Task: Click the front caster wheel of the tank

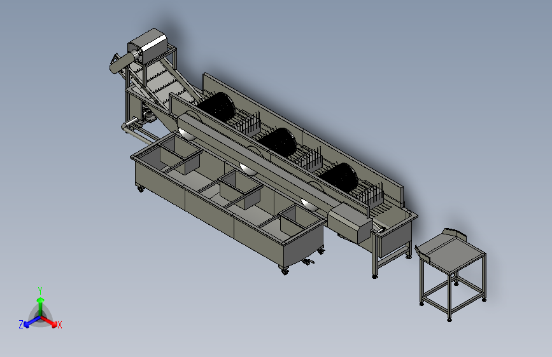Action: [285, 270]
